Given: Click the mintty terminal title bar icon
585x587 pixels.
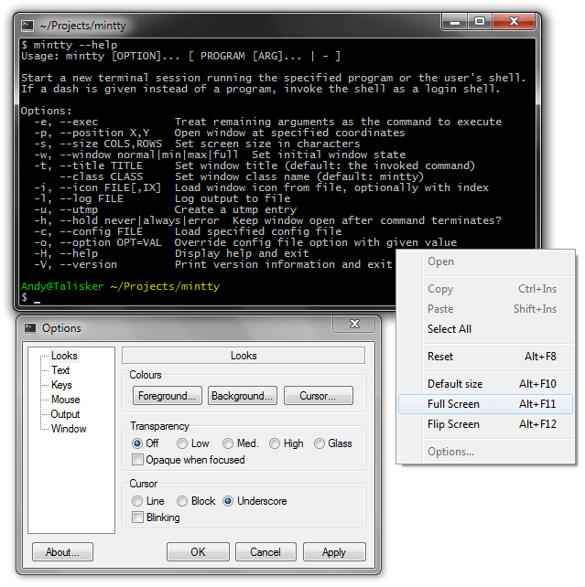Looking at the screenshot, I should 29,26.
